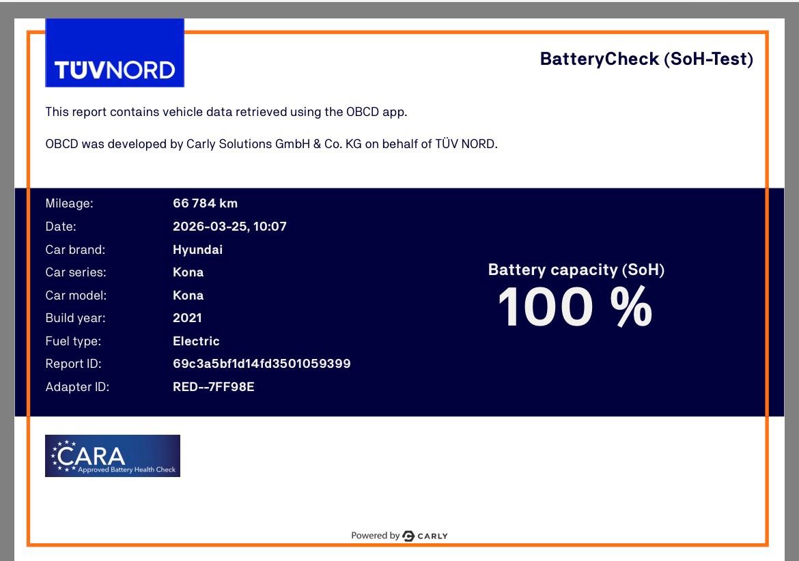Click the Report ID label
The image size is (799, 561).
click(73, 364)
